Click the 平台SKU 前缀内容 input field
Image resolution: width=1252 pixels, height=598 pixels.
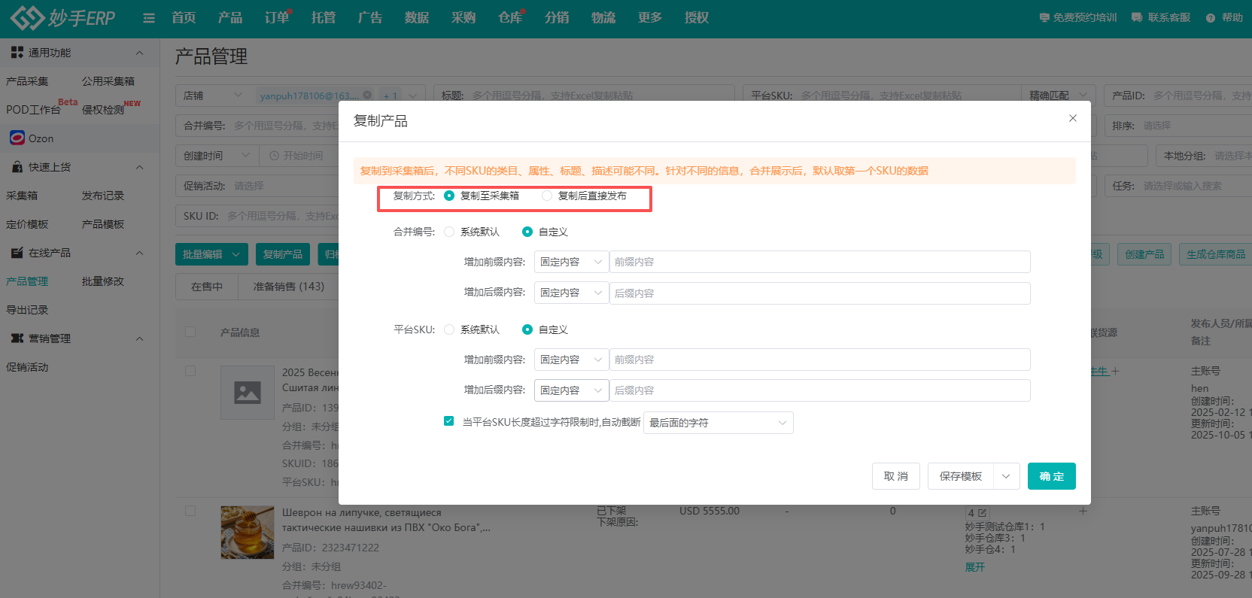(x=819, y=360)
